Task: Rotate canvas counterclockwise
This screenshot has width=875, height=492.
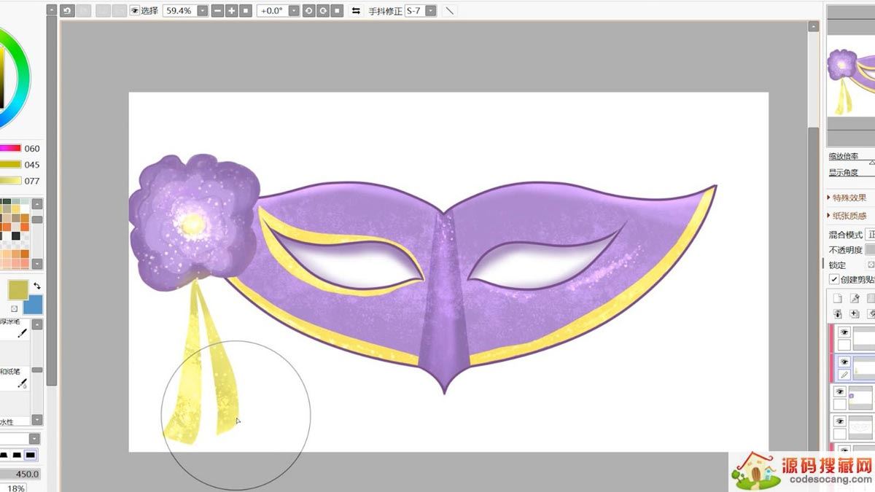Action: click(309, 11)
